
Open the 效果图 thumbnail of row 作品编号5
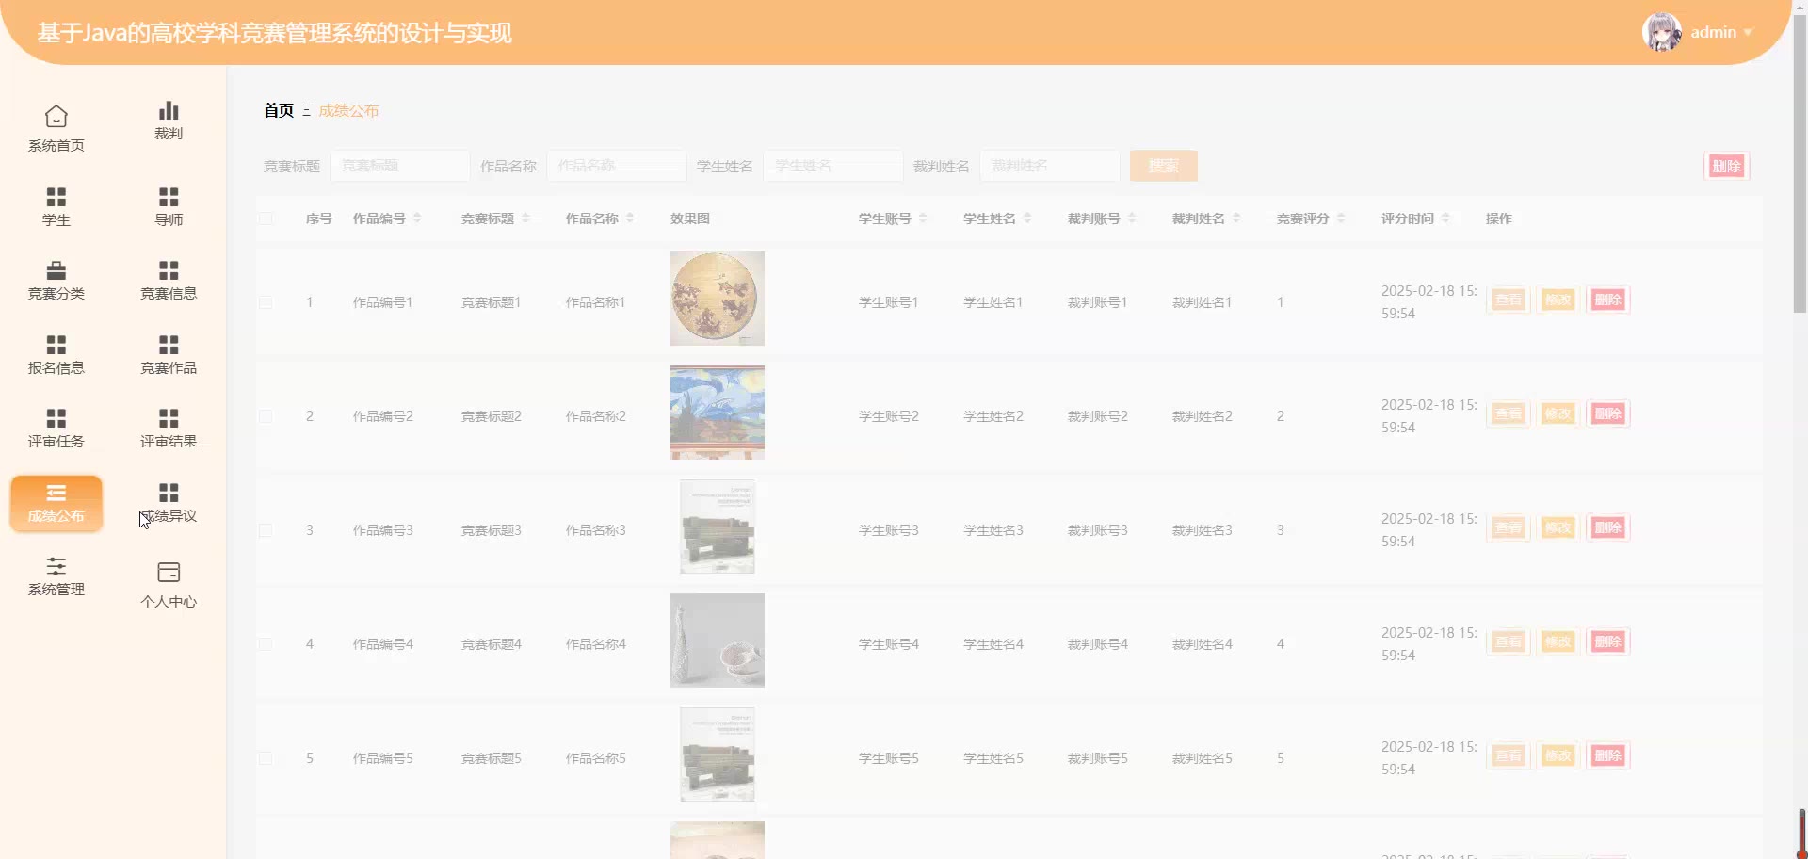pyautogui.click(x=718, y=754)
